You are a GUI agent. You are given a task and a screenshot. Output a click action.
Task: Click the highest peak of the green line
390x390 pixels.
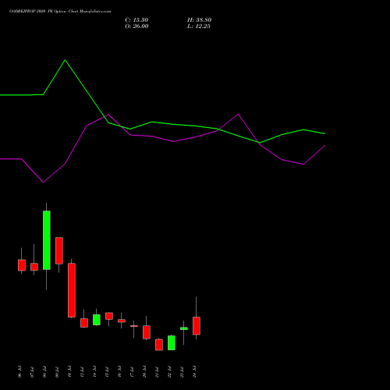65,60
